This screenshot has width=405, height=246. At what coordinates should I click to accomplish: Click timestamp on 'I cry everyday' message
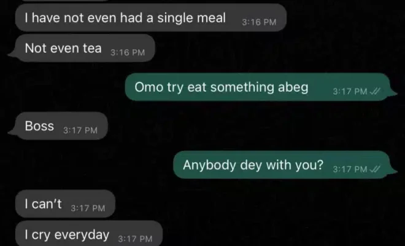click(134, 238)
